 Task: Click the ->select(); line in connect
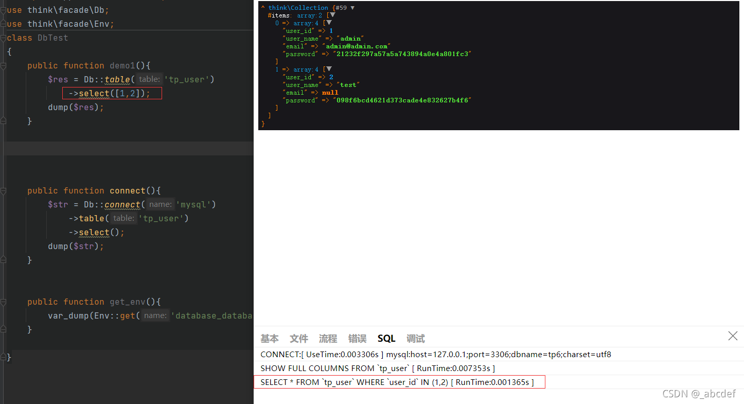97,233
